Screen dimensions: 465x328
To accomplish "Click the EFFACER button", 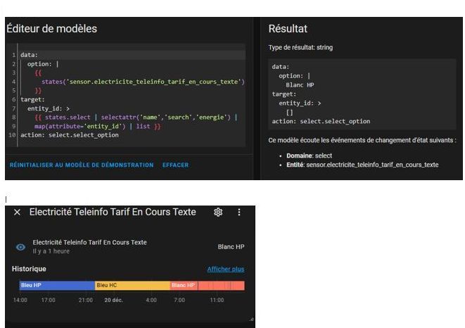I will point(175,165).
